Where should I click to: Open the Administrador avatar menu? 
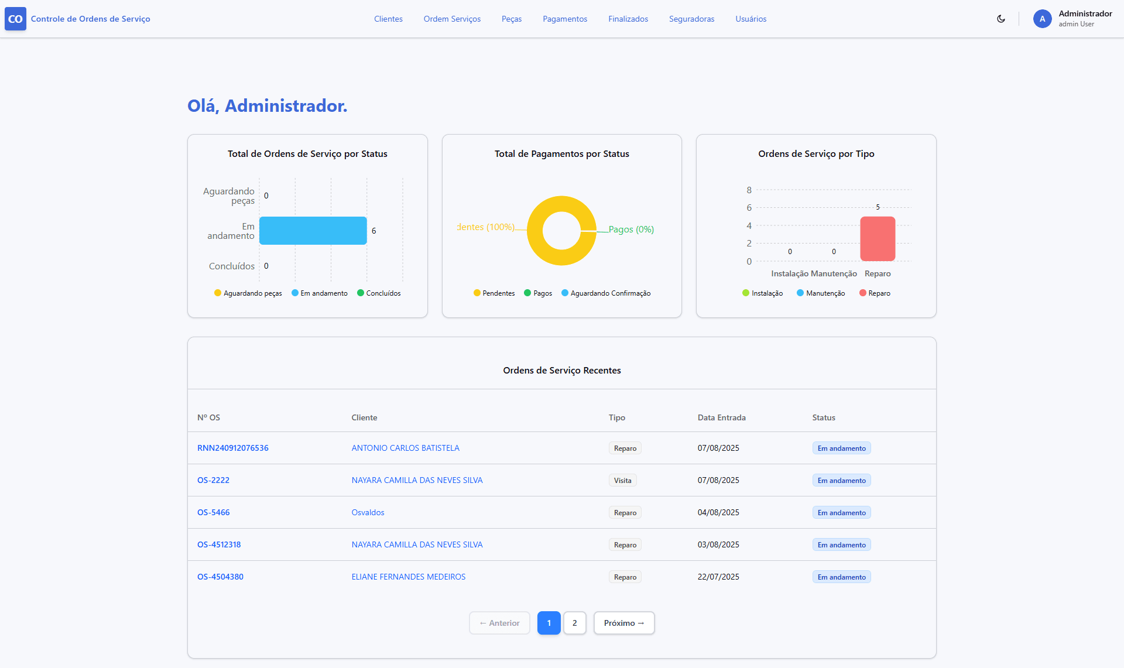pyautogui.click(x=1042, y=19)
